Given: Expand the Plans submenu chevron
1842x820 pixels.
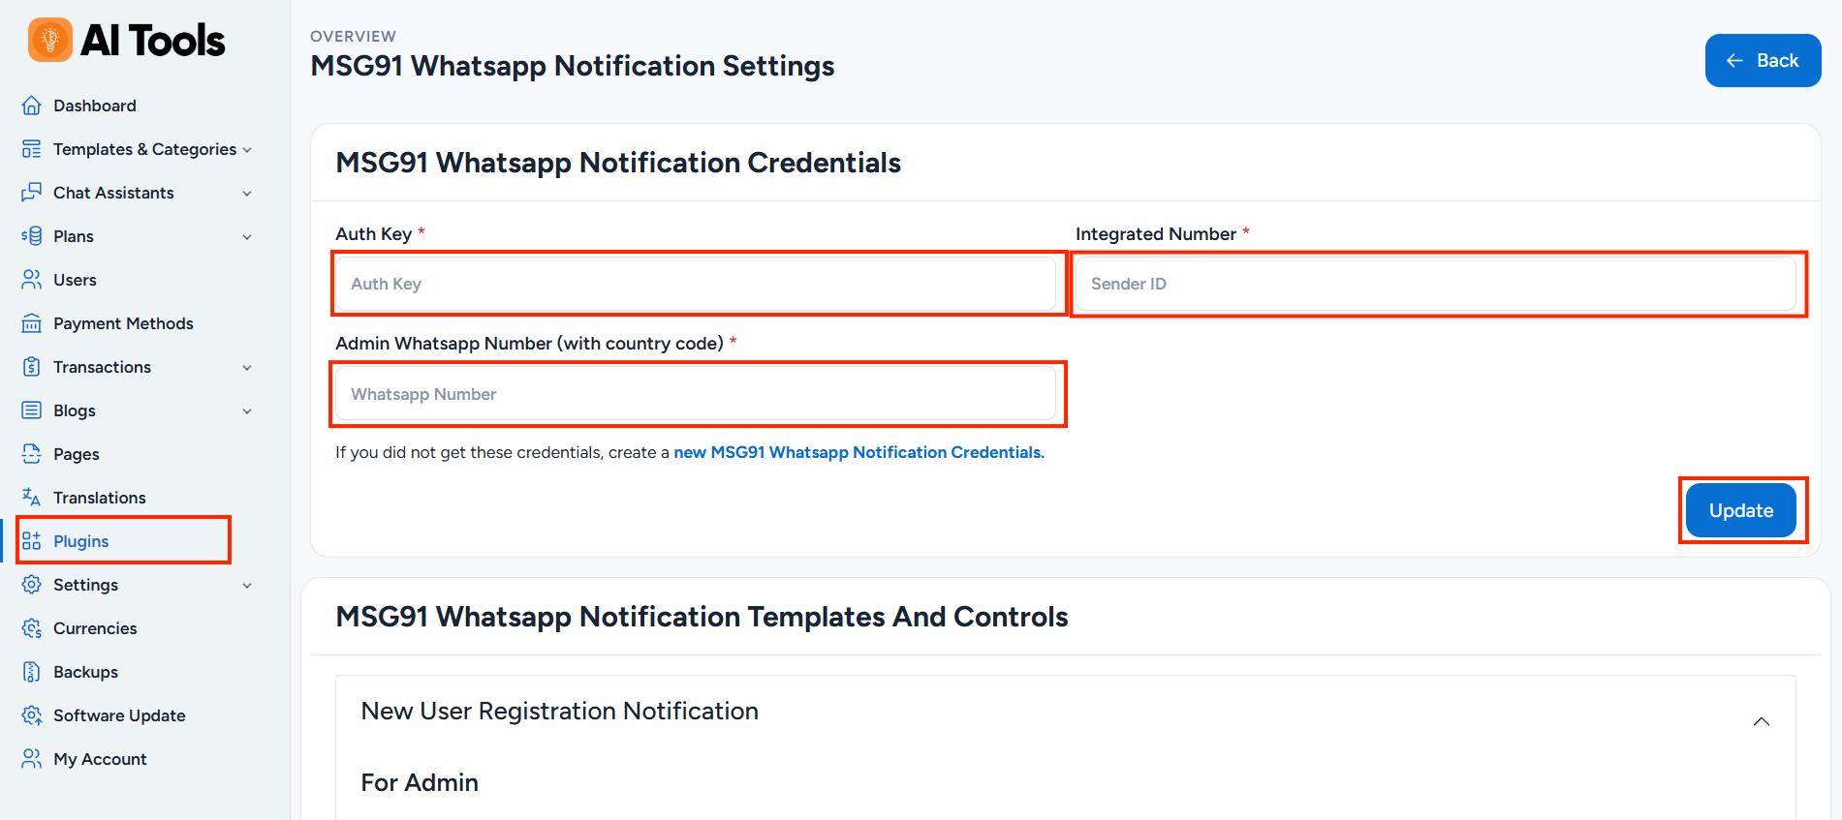Looking at the screenshot, I should pyautogui.click(x=247, y=237).
